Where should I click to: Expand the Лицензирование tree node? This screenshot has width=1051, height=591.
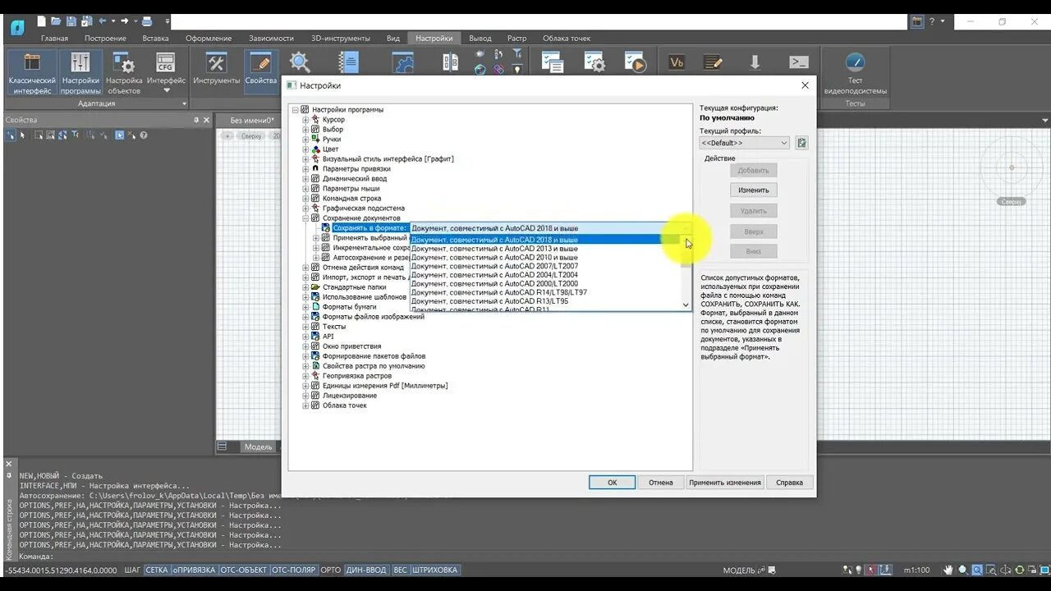[305, 396]
